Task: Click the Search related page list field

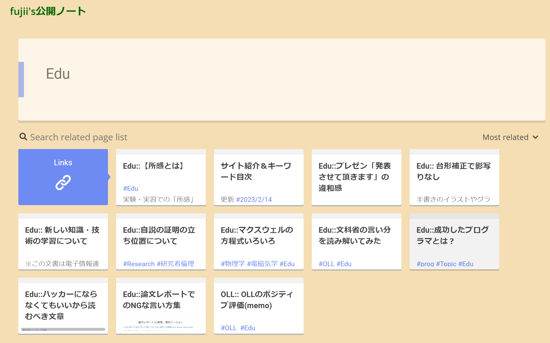Action: click(x=79, y=137)
